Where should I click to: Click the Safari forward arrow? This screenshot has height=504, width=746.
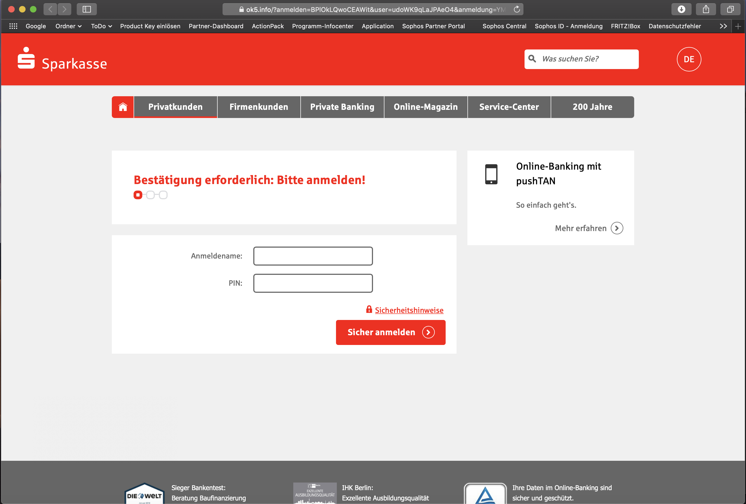click(64, 9)
